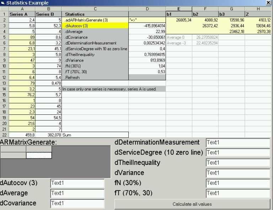Select Series A sum cell 459,8
The height and width of the screenshot is (210, 273).
(22, 135)
